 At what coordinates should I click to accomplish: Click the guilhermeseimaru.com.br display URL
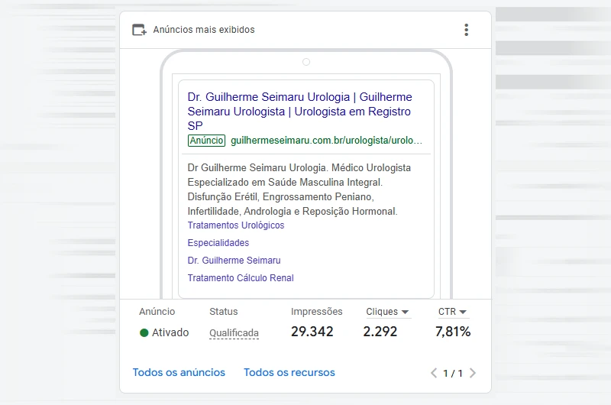point(326,141)
